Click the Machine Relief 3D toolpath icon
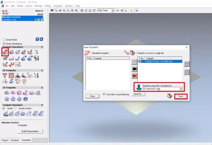The height and width of the screenshot is (145, 212). point(7,93)
